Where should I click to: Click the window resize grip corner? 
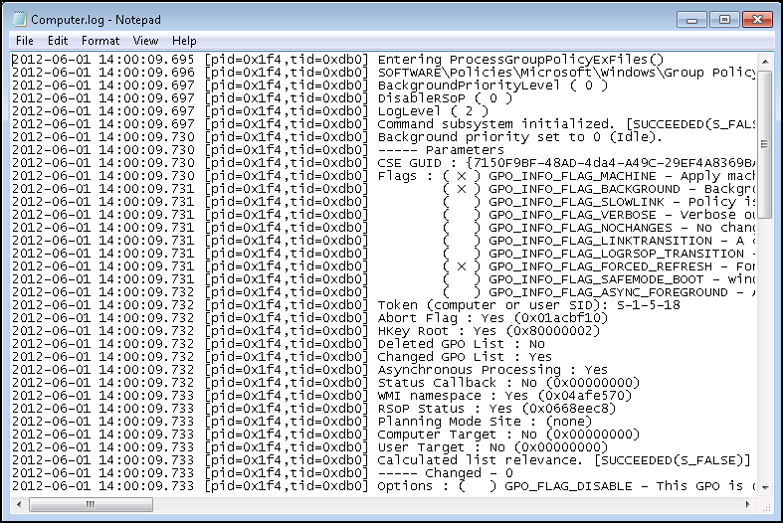[x=765, y=505]
